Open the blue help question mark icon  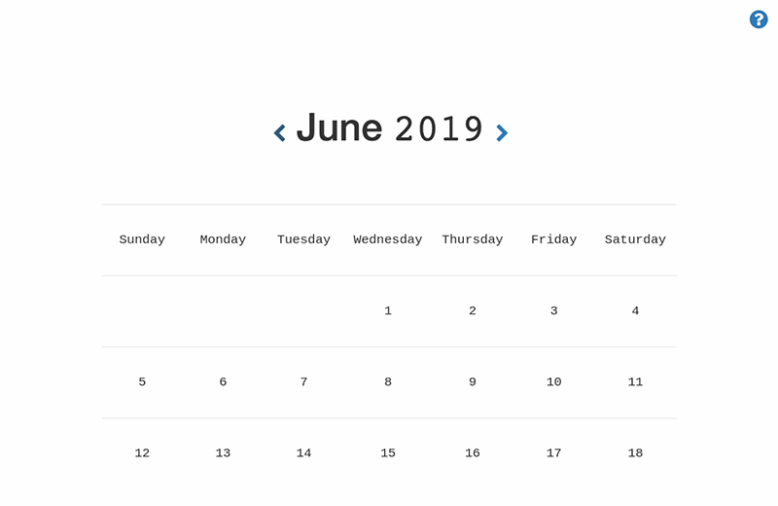coord(759,19)
